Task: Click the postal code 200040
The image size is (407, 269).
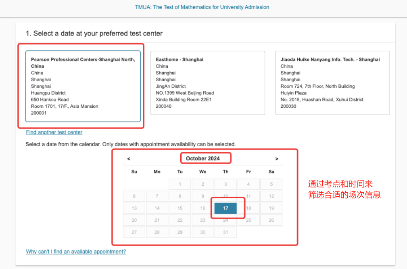Action: click(163, 106)
